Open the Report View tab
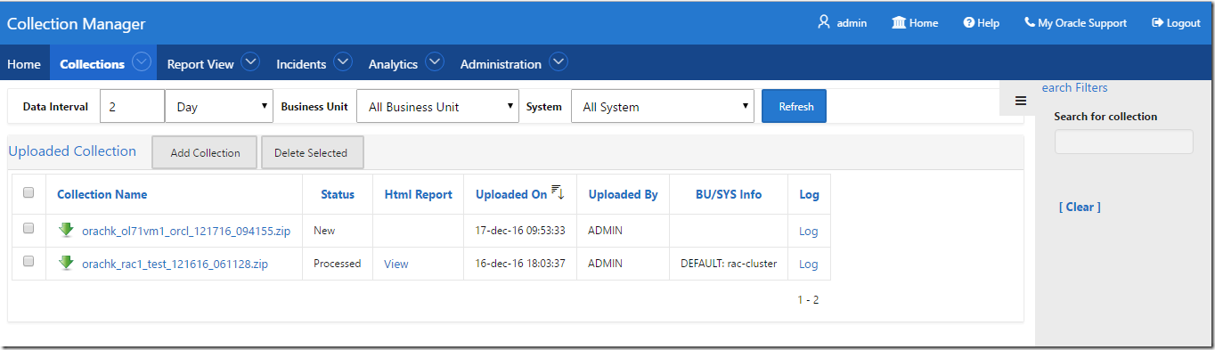Viewport: 1215px width, 350px height. click(x=200, y=64)
